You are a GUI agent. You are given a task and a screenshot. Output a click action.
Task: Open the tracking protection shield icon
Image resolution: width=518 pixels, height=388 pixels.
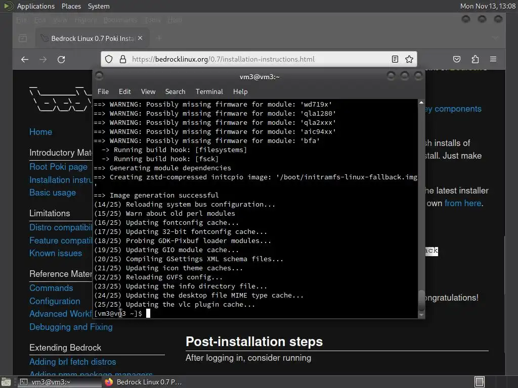point(109,60)
